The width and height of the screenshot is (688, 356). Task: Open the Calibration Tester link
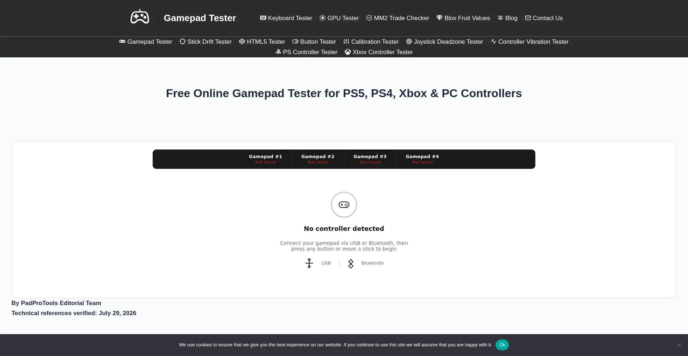[x=371, y=42]
